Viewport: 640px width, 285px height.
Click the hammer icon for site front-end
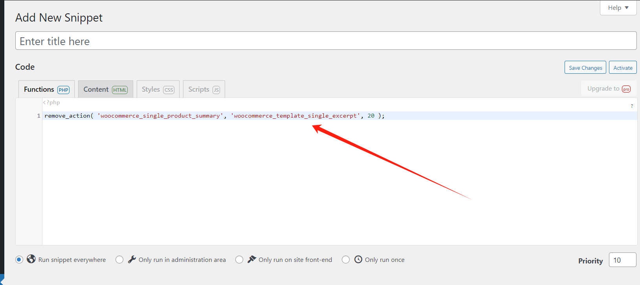(x=252, y=260)
